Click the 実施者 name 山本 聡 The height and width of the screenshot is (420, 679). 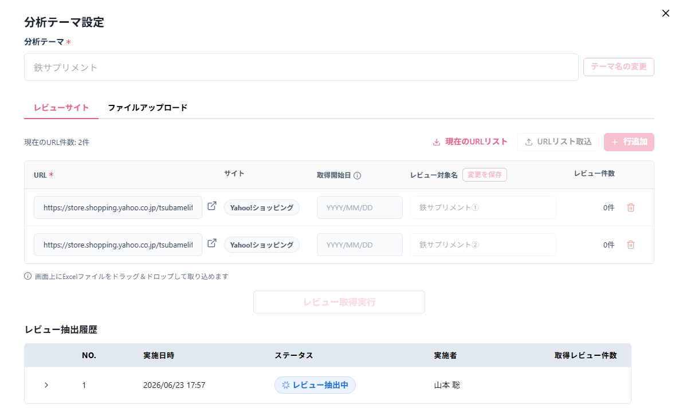[447, 385]
